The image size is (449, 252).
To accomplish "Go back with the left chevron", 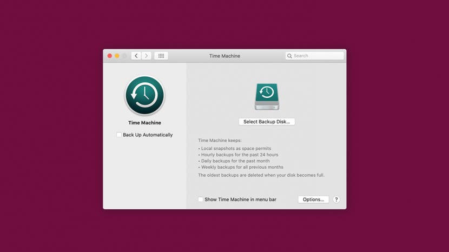I will pyautogui.click(x=136, y=56).
